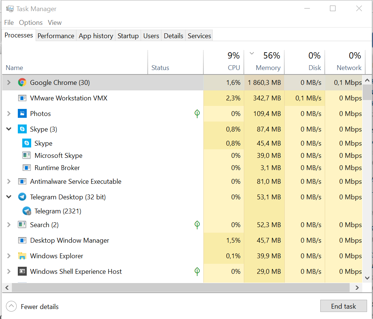Switch to the Users tab
This screenshot has height=319, width=373.
coord(151,36)
